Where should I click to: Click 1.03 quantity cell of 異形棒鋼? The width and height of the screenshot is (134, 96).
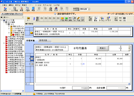(x=80, y=64)
